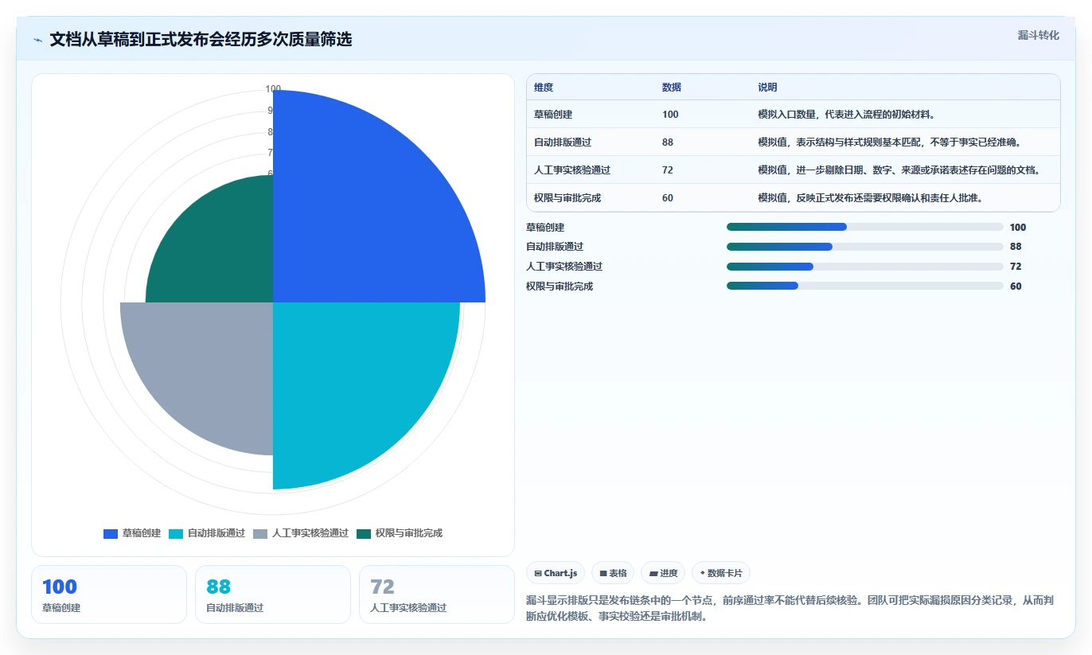Click the 权限与审批完成 progress bar
The image size is (1092, 655).
coord(864,287)
